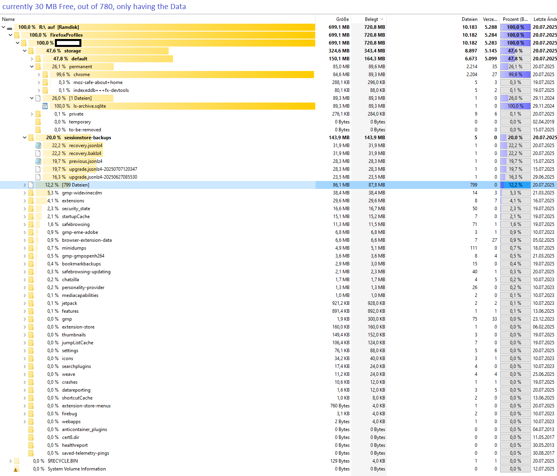Click the saved-telemetry-pings folder icon
The image size is (557, 476).
[31, 453]
